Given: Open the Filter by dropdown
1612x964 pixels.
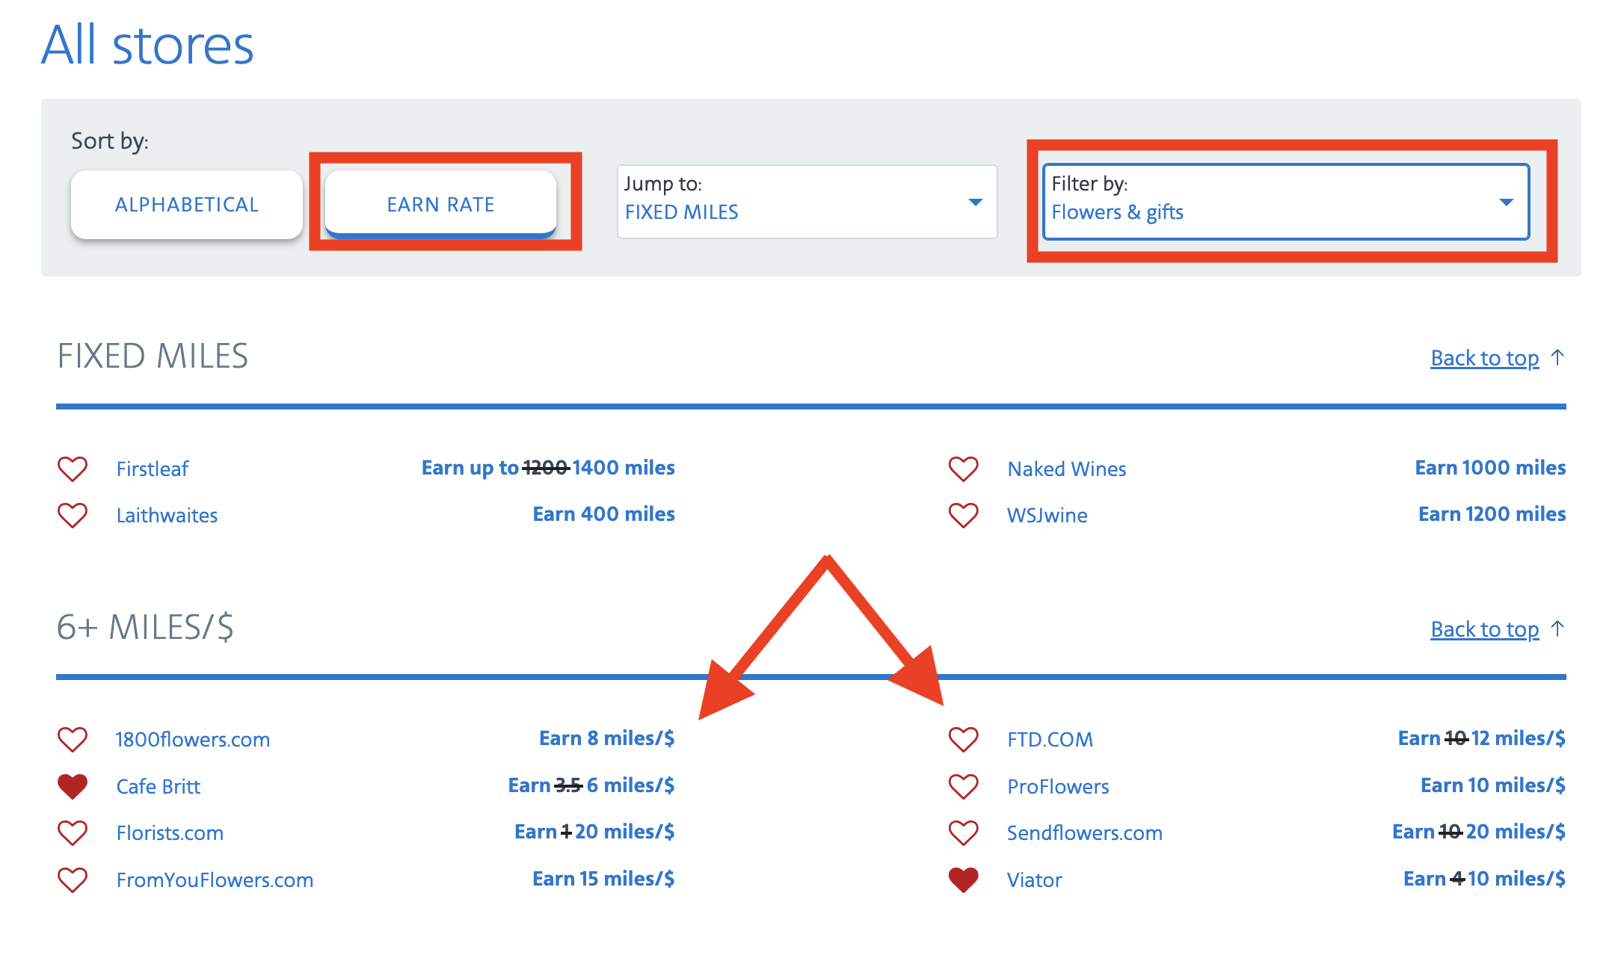Looking at the screenshot, I should [x=1285, y=202].
